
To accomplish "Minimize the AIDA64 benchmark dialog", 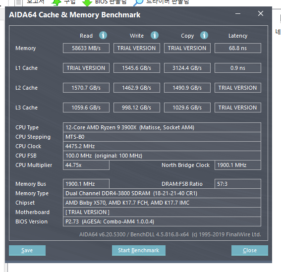I will tap(238, 13).
